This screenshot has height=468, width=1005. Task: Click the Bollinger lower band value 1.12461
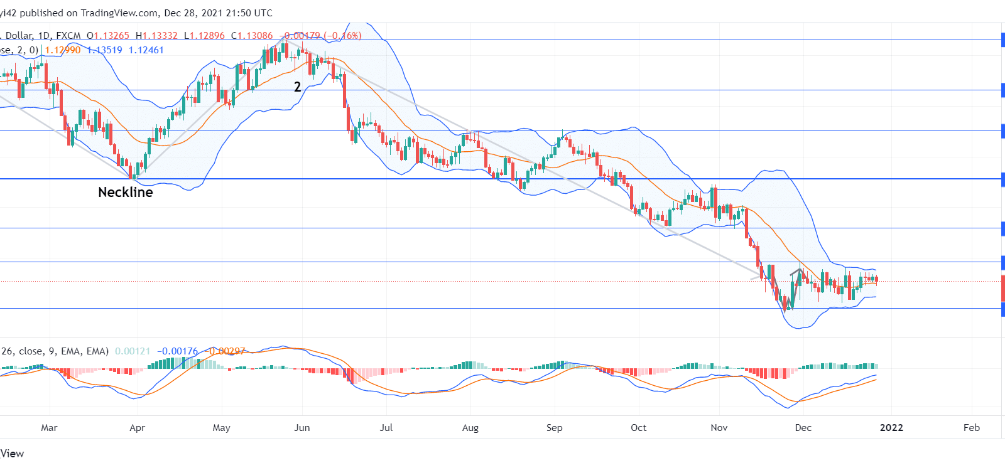click(146, 50)
